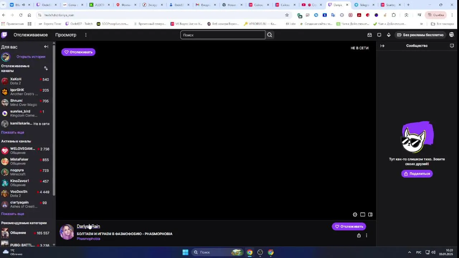Image resolution: width=459 pixels, height=258 pixels.
Task: Open the three-dot menu next to Просмотр
Action: coord(86,35)
